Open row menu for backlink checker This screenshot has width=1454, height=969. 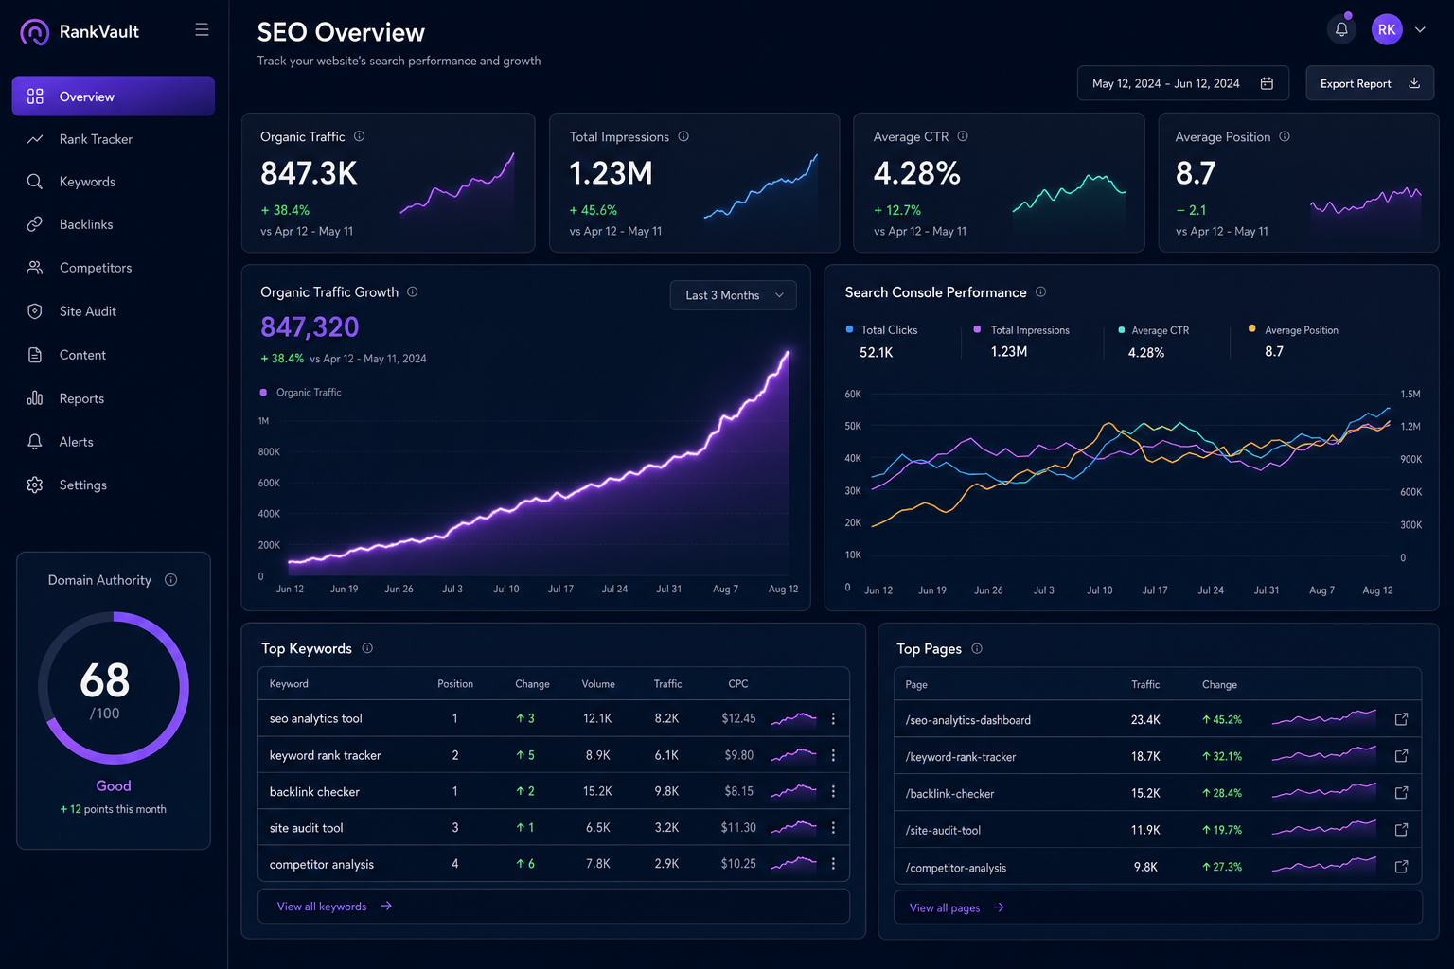click(833, 791)
